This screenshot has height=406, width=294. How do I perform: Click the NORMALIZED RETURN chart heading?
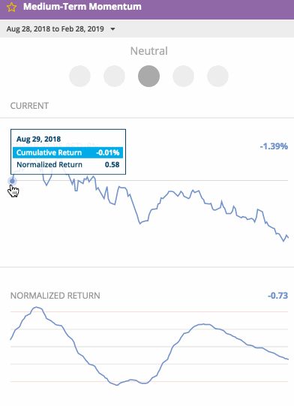[x=55, y=296]
